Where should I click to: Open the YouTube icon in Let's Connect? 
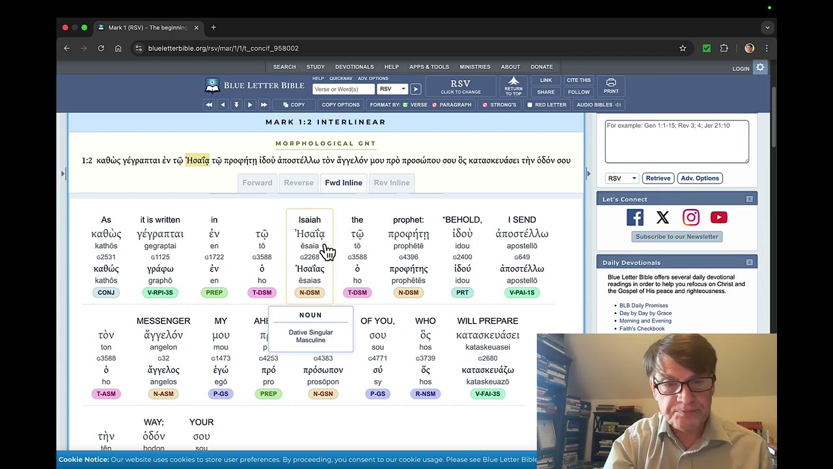pyautogui.click(x=718, y=218)
